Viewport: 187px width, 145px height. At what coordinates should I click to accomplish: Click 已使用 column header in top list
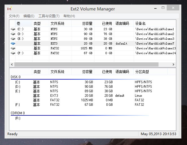104,23
